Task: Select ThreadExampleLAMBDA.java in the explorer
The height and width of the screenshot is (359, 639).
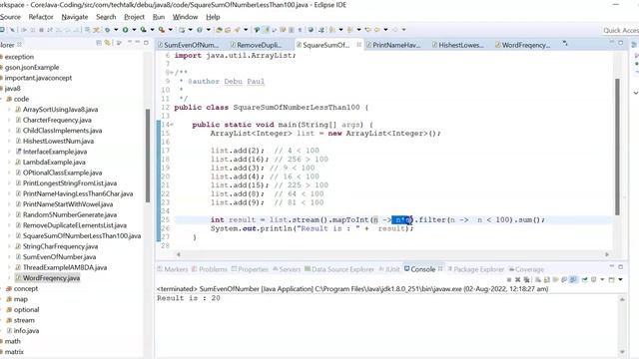Action: [x=64, y=267]
